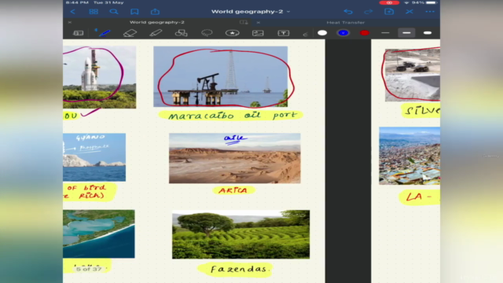Viewport: 503px width, 283px height.
Task: Switch to the World geography-2 tab
Action: 157,22
